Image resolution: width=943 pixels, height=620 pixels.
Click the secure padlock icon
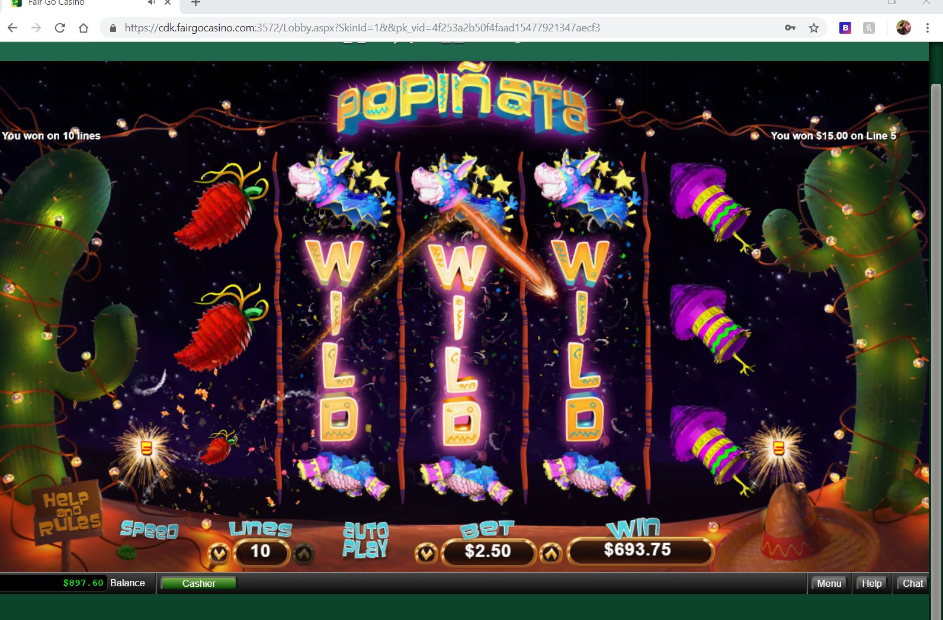point(113,28)
